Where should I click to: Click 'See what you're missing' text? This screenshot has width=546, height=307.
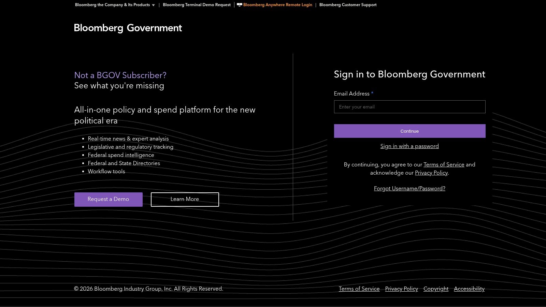click(x=119, y=86)
